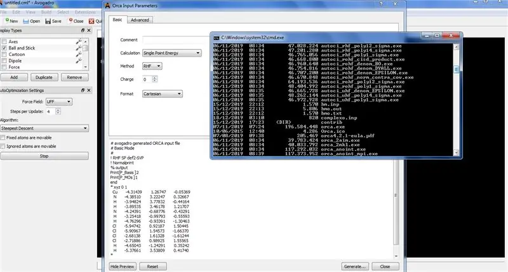The image size is (508, 272).
Task: Toggle Fixed atoms are movable checkbox
Action: click(x=3, y=137)
